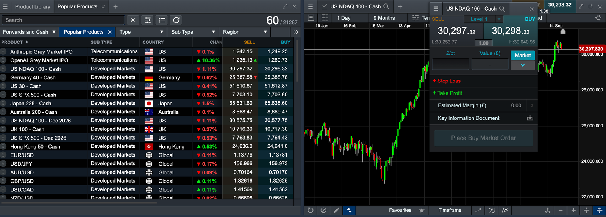Click the price marker above 14 Sep
Image resolution: width=606 pixels, height=217 pixels.
[x=563, y=31]
